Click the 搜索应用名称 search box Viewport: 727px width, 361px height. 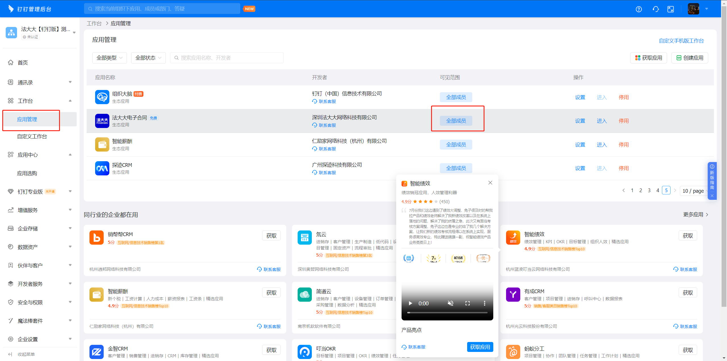coord(227,58)
